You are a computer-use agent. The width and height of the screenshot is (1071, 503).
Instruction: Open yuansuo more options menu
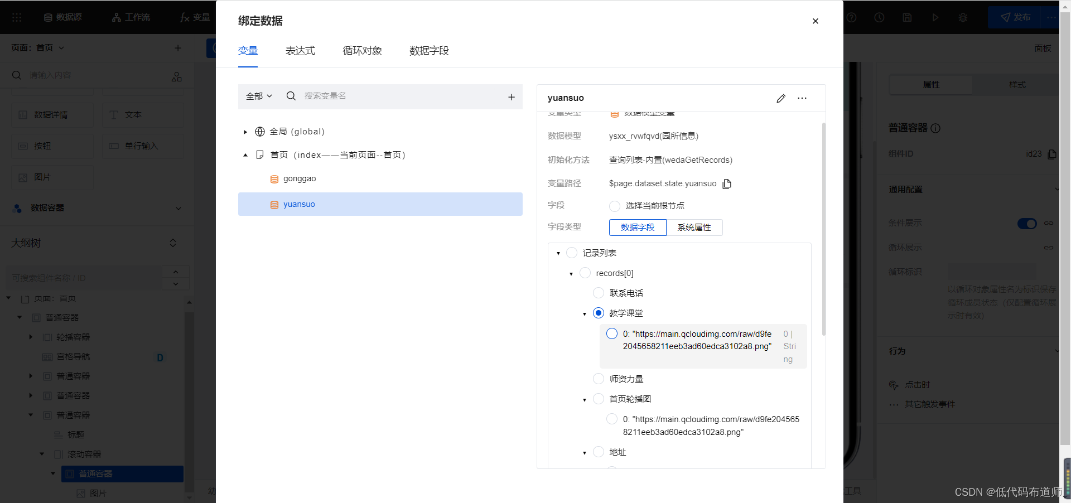[802, 98]
